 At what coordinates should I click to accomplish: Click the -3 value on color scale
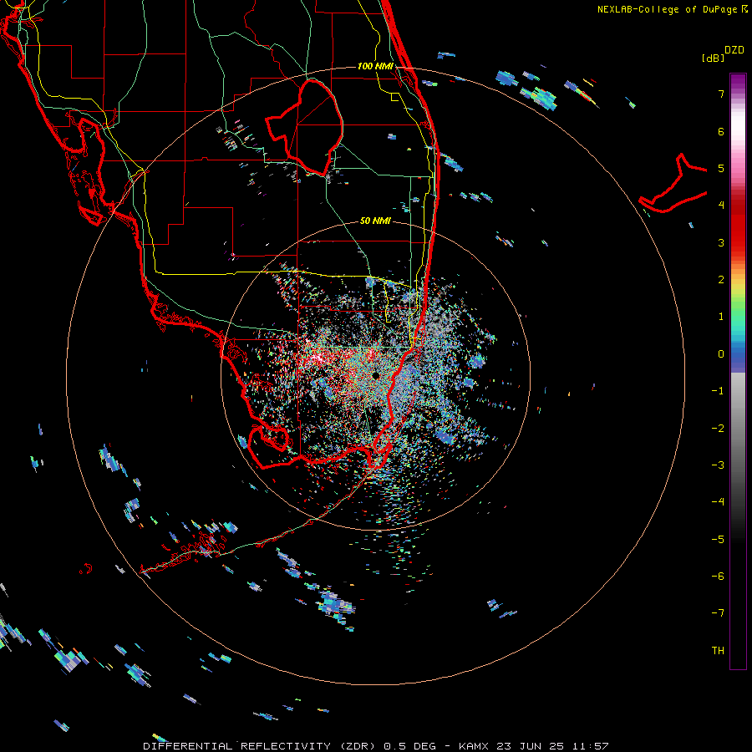718,465
